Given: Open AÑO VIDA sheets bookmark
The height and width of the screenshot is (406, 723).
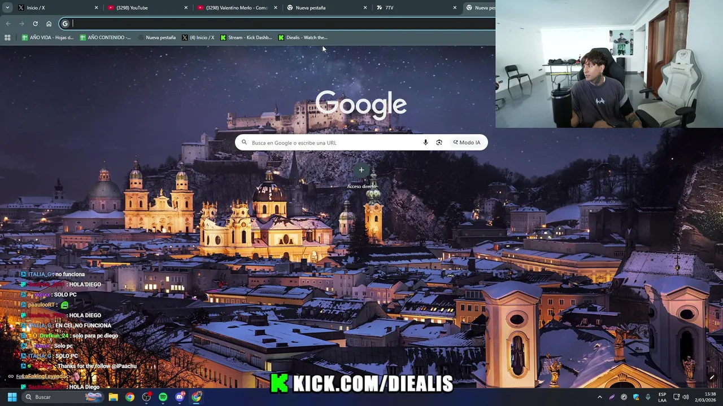Looking at the screenshot, I should 47,38.
